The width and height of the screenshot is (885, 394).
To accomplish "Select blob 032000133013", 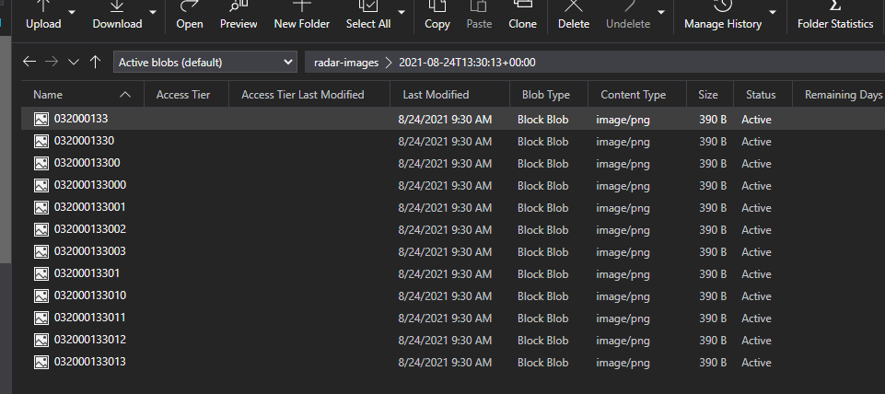I will [453, 362].
